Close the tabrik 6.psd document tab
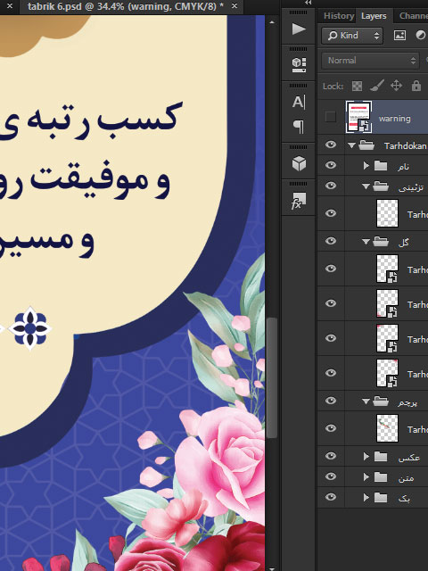 pos(235,6)
